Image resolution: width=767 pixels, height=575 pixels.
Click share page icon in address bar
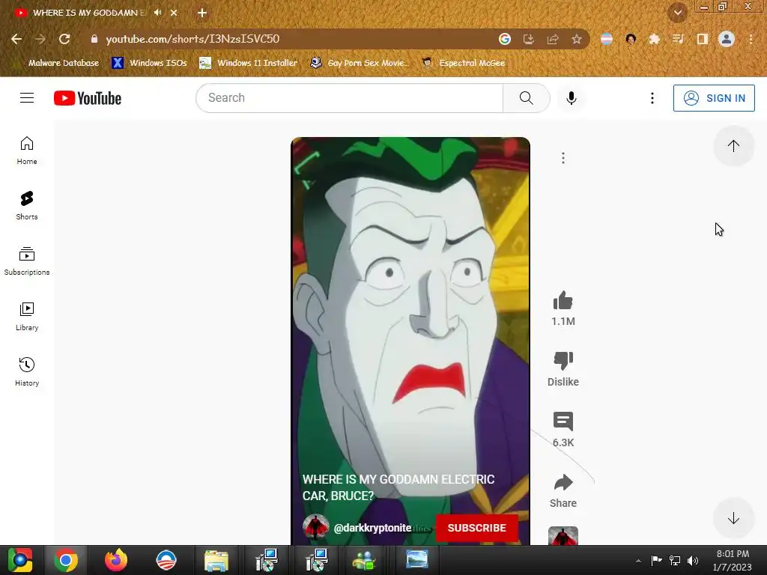553,39
